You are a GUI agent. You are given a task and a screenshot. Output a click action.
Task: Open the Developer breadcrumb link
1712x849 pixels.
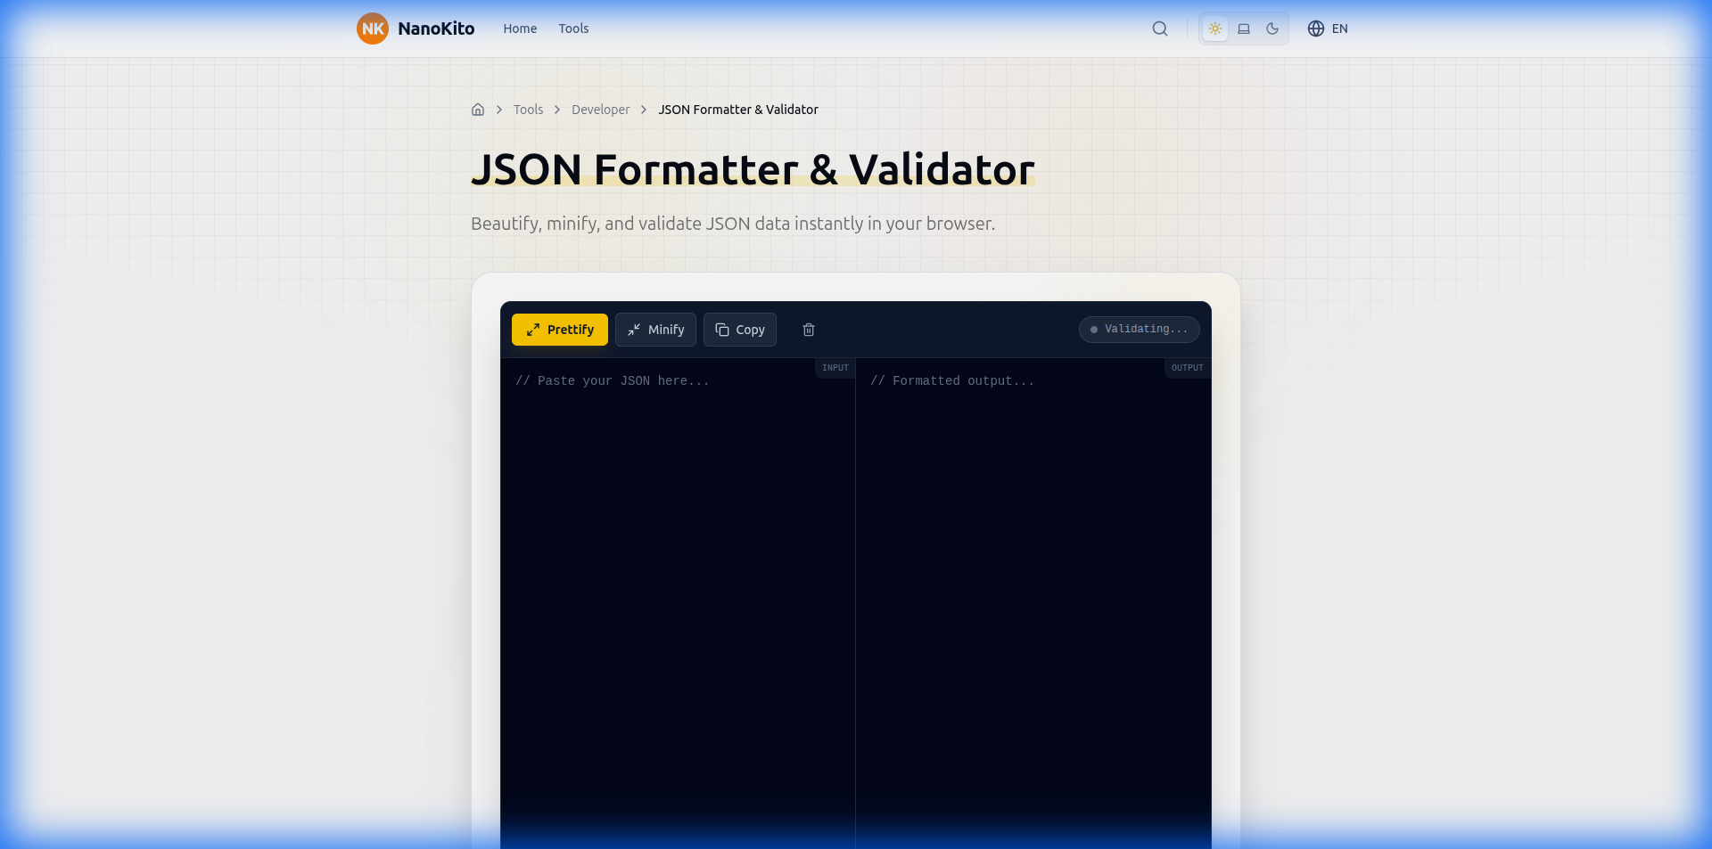click(600, 109)
